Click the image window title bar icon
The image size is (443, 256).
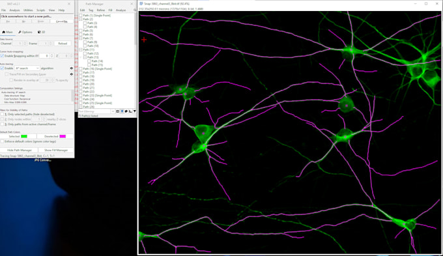141,4
